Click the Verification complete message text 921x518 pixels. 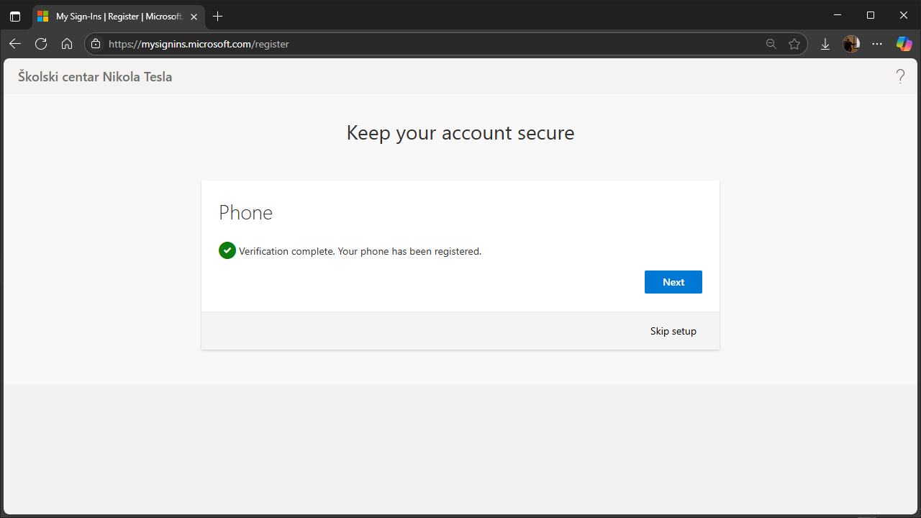coord(360,251)
